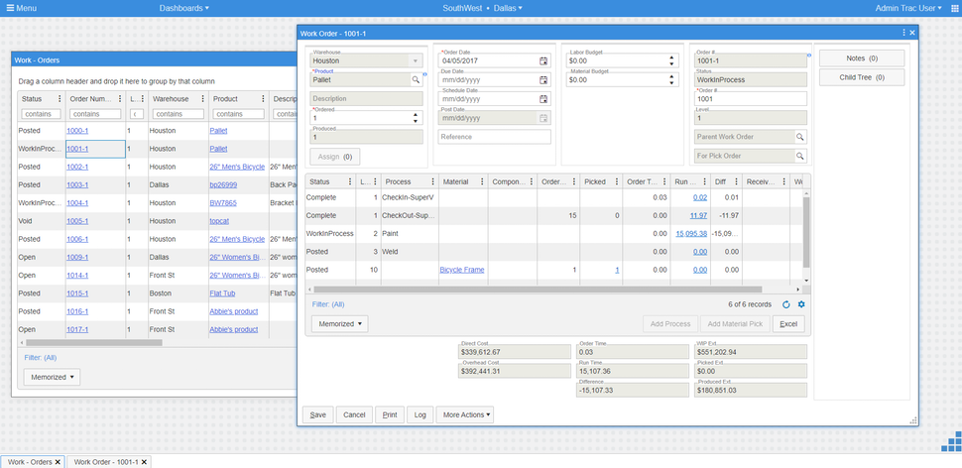Click the For Pick Order search icon
This screenshot has width=962, height=468.
pyautogui.click(x=800, y=156)
